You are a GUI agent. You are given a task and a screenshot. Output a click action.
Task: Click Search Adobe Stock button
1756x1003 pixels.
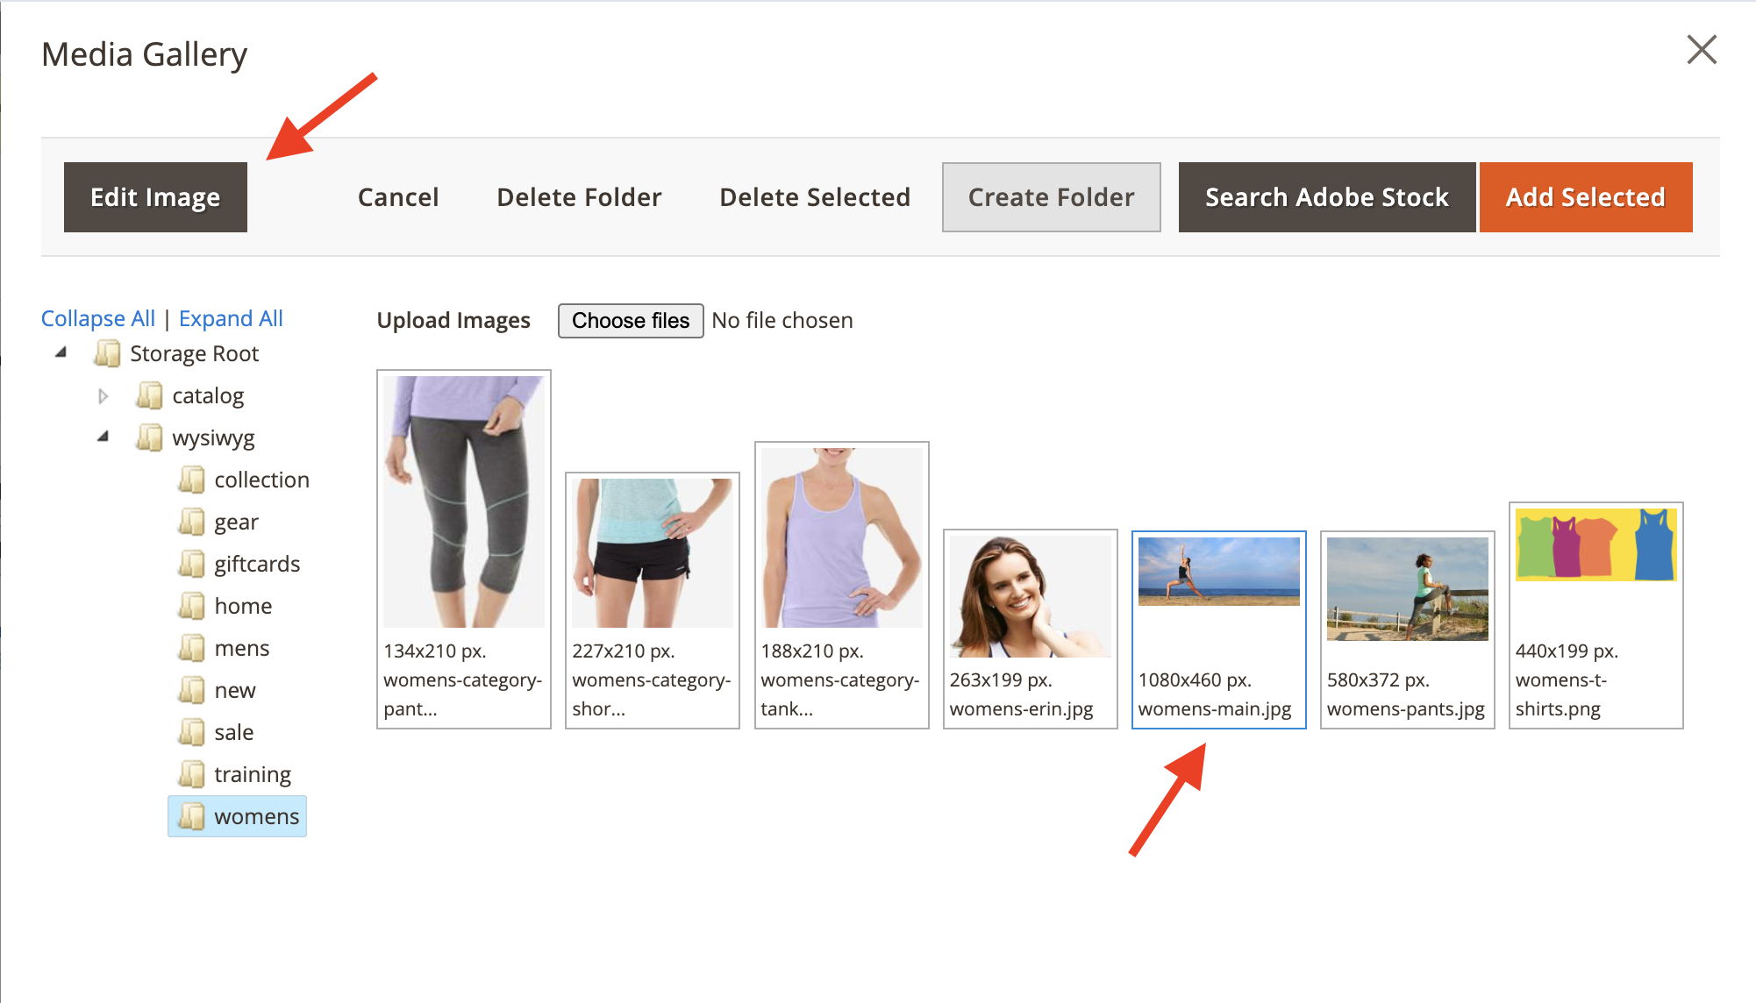[x=1326, y=197]
